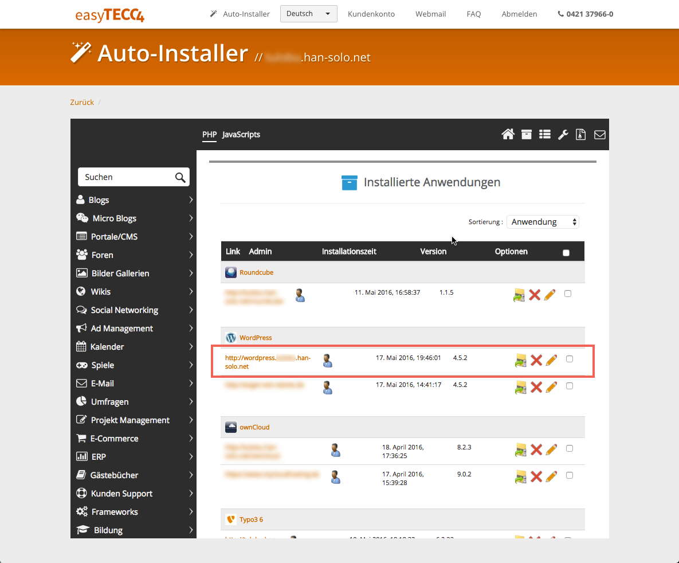Follow the Zurück breadcrumb link
The image size is (679, 563).
(x=82, y=102)
